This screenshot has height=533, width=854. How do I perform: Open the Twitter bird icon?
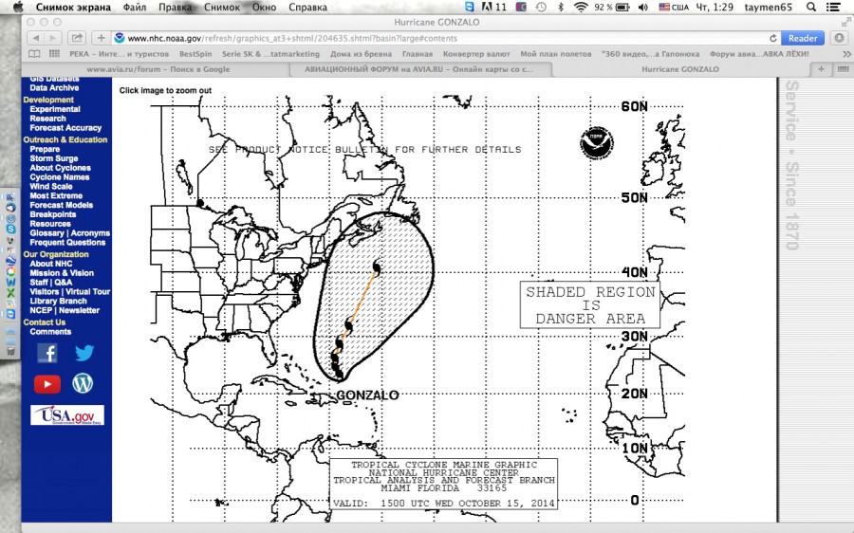click(84, 353)
